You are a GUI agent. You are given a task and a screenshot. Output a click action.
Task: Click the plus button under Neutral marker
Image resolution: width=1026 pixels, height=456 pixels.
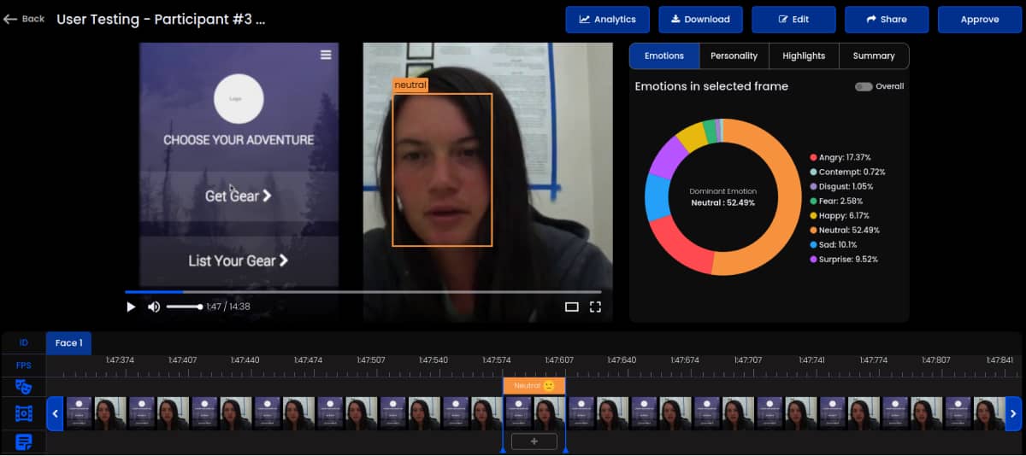pyautogui.click(x=534, y=441)
